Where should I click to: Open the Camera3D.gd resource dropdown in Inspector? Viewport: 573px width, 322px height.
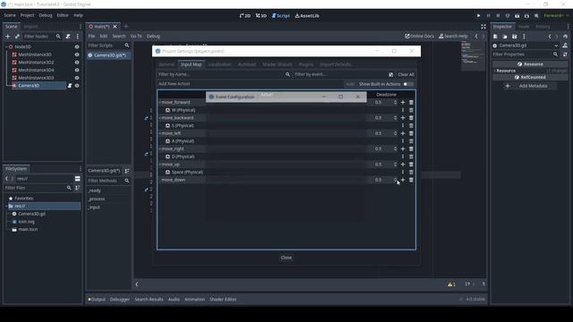tap(556, 46)
